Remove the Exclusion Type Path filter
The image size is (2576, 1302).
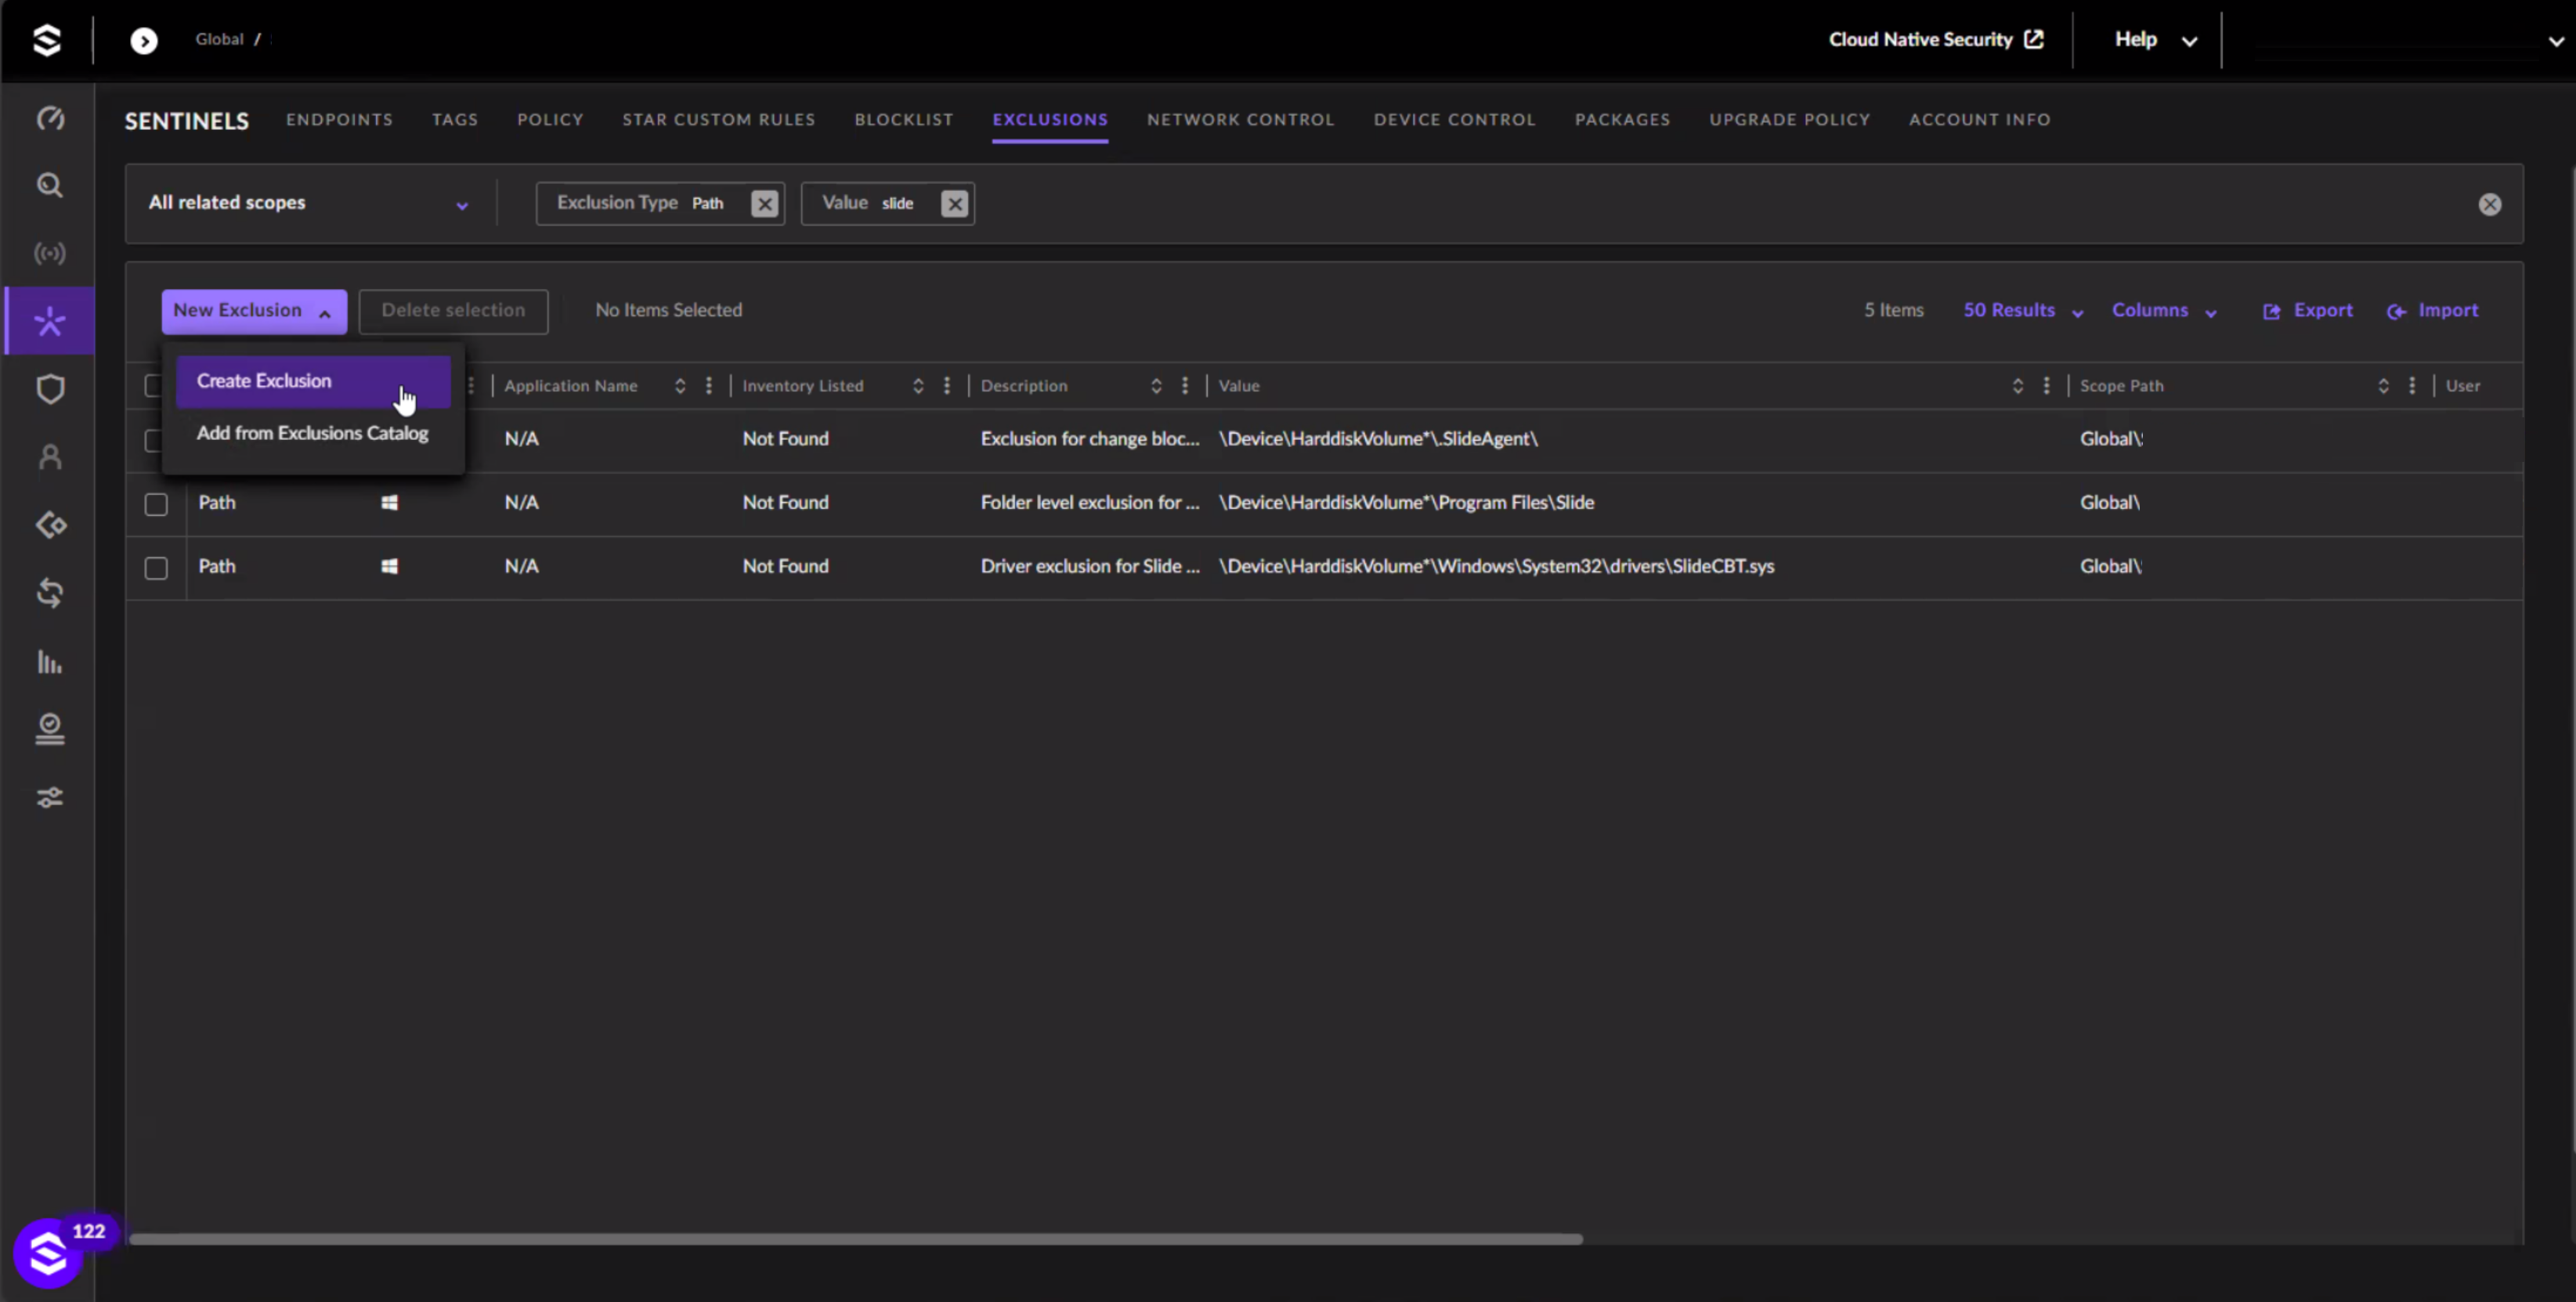[765, 203]
